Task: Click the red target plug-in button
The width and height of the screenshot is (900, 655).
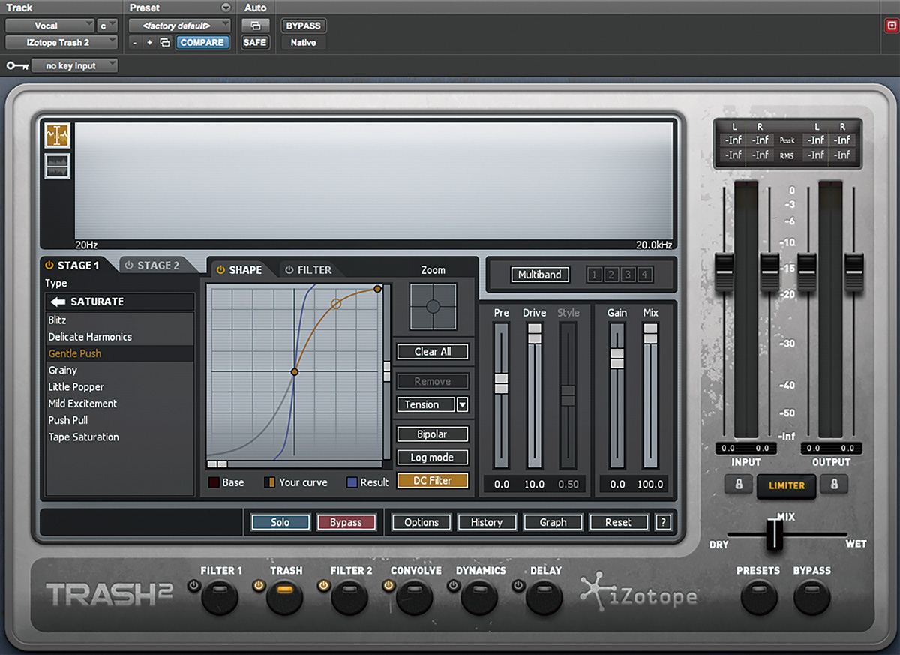Action: [891, 26]
